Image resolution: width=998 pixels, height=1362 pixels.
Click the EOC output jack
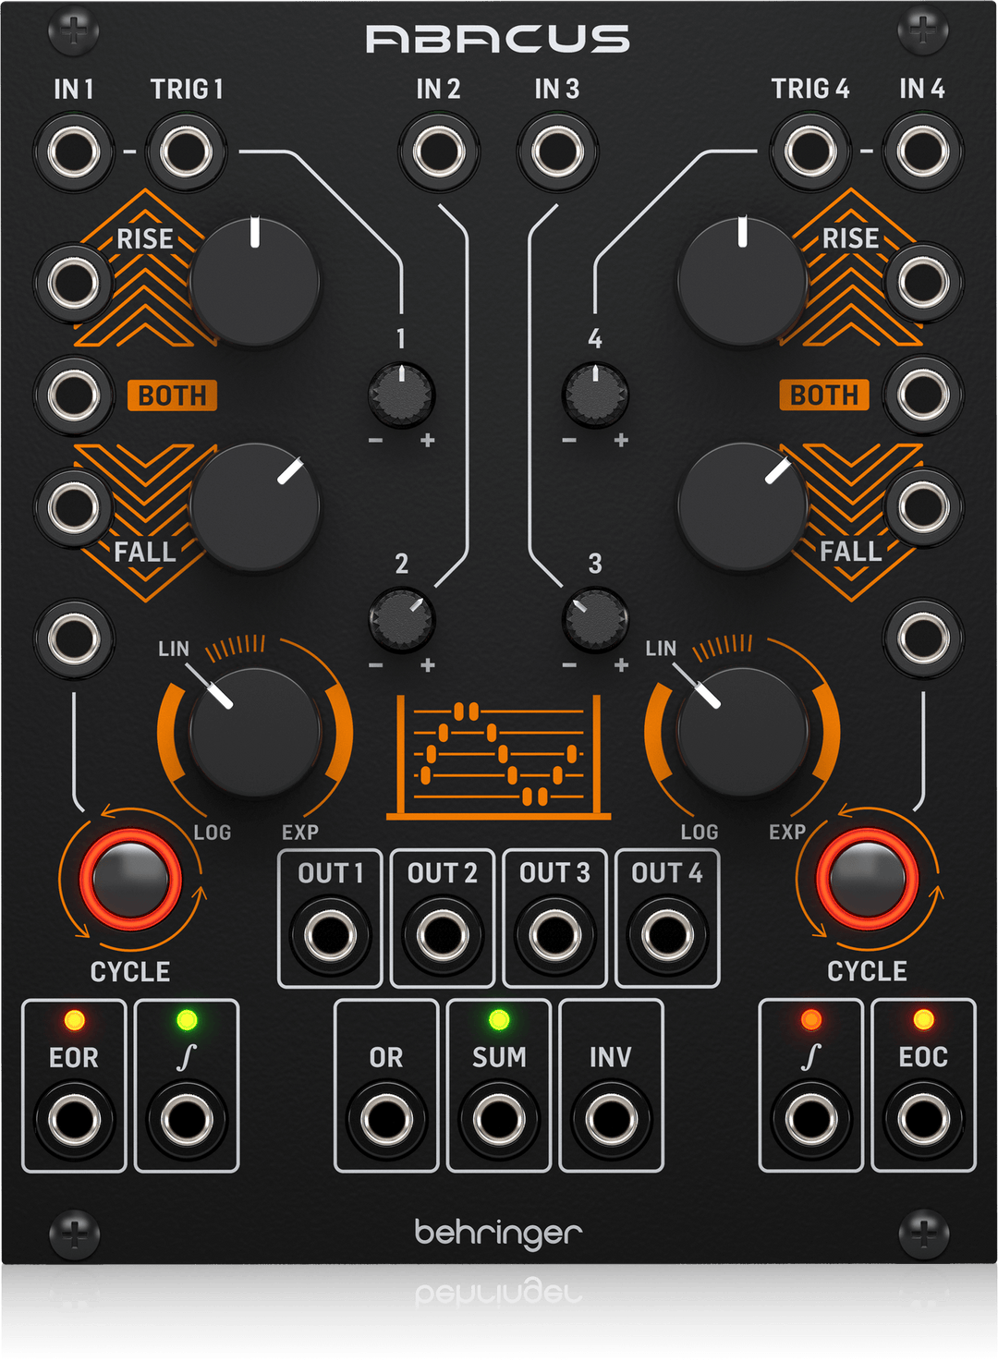click(923, 1119)
